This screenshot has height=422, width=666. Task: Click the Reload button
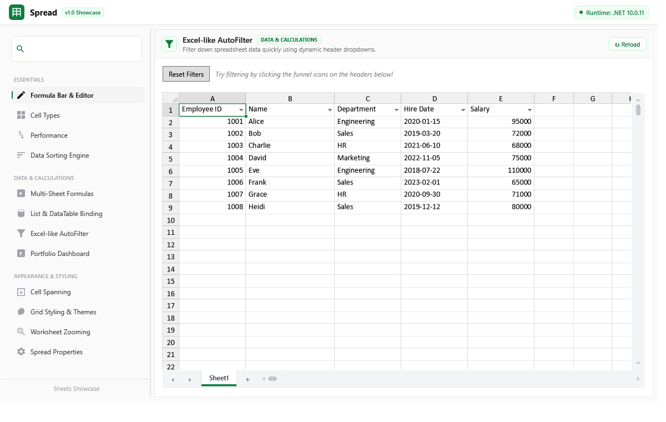[x=627, y=44]
